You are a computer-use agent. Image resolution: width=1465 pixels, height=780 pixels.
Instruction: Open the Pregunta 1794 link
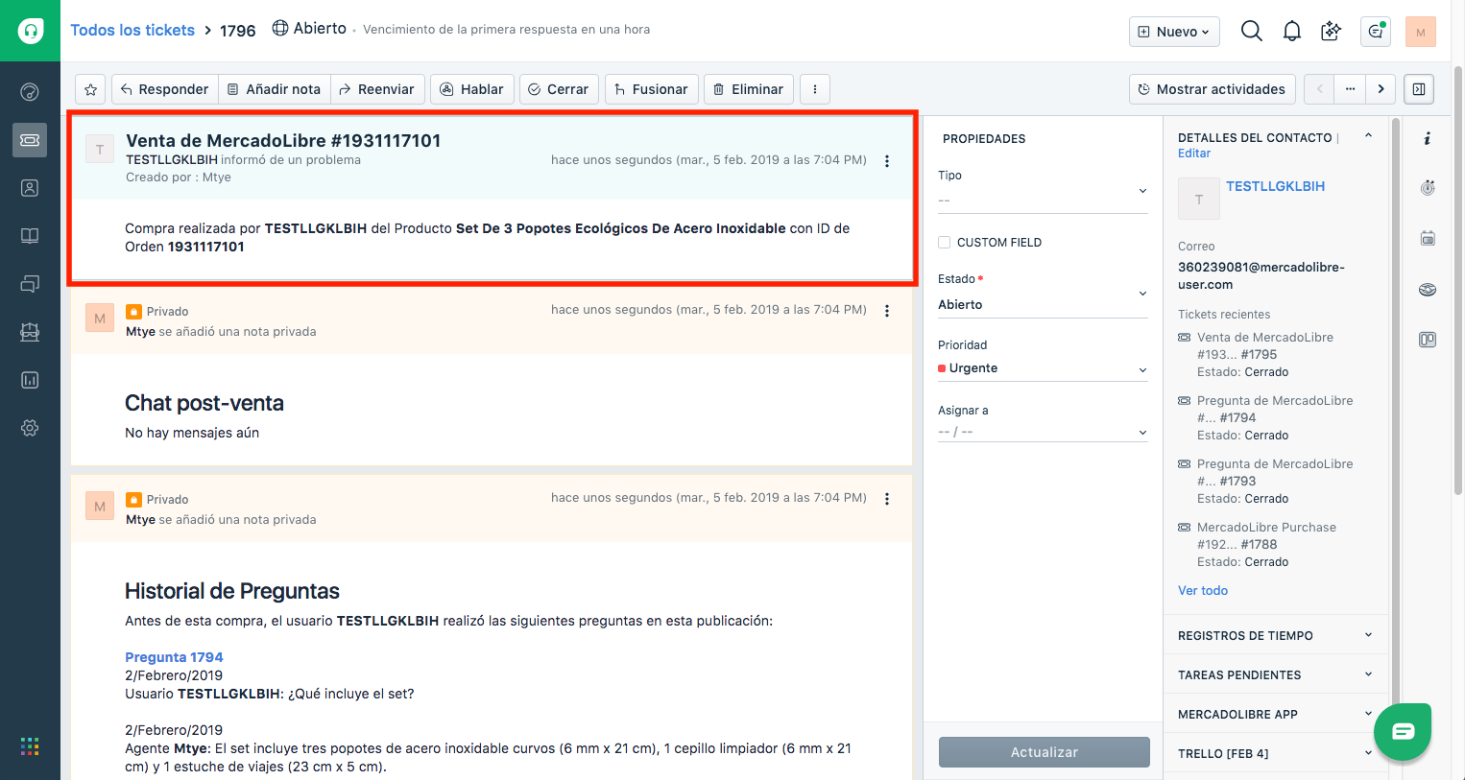174,657
